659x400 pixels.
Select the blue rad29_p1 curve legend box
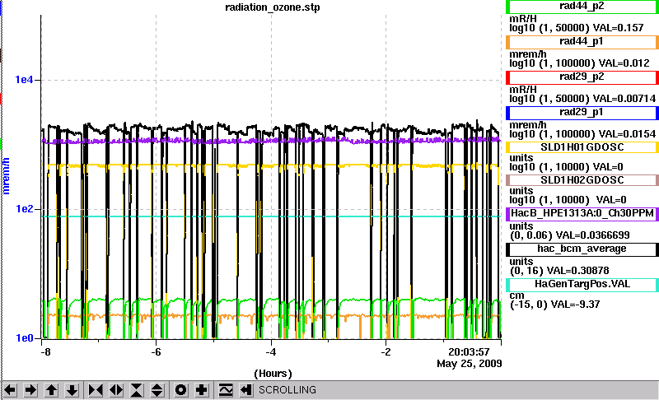coord(582,112)
